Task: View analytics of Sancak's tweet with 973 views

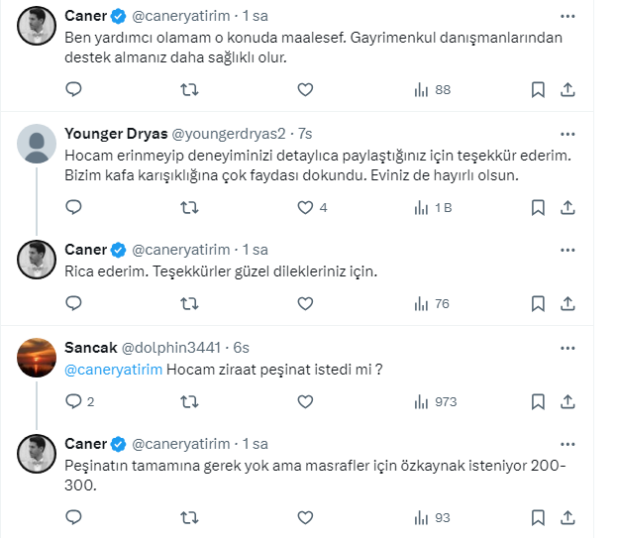Action: point(434,402)
